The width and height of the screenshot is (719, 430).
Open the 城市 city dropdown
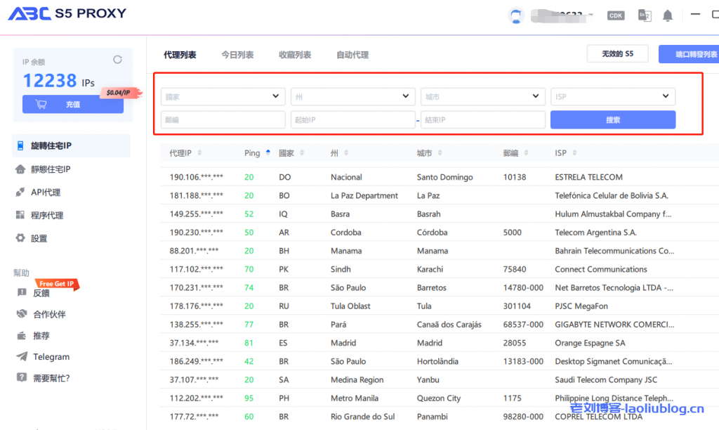482,96
